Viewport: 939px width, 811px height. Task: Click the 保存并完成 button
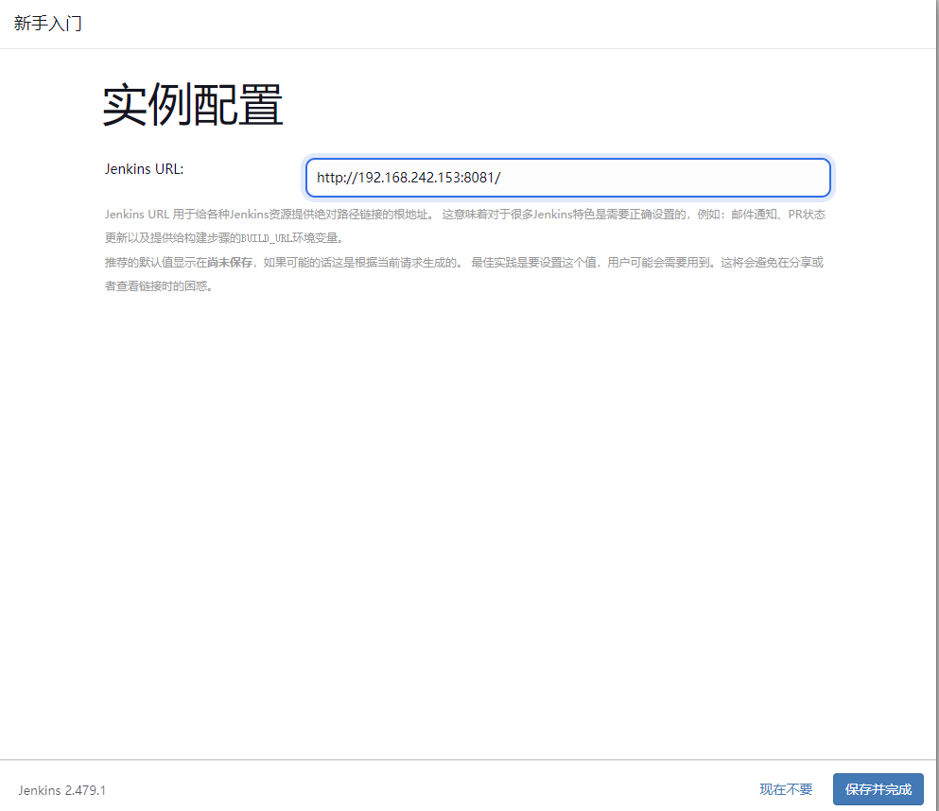tap(878, 789)
